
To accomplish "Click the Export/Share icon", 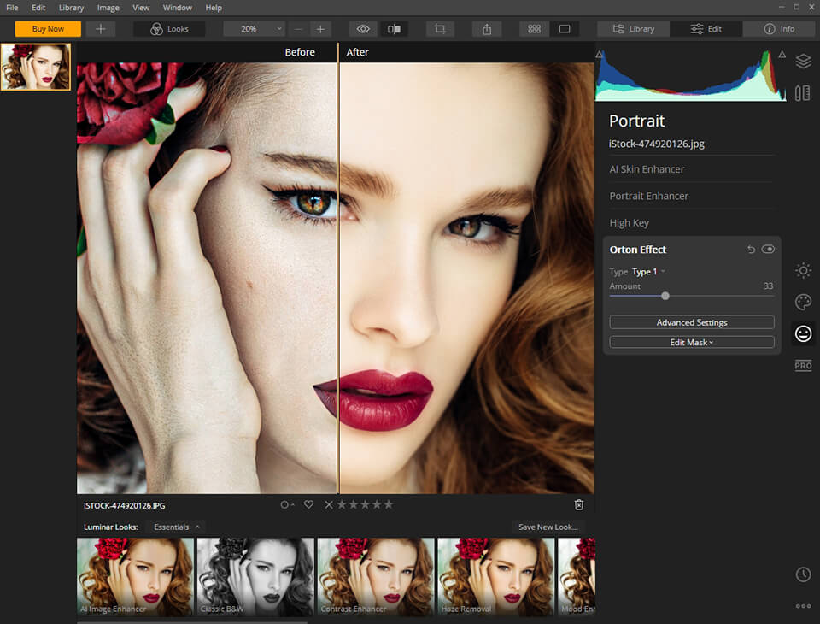I will tap(486, 28).
